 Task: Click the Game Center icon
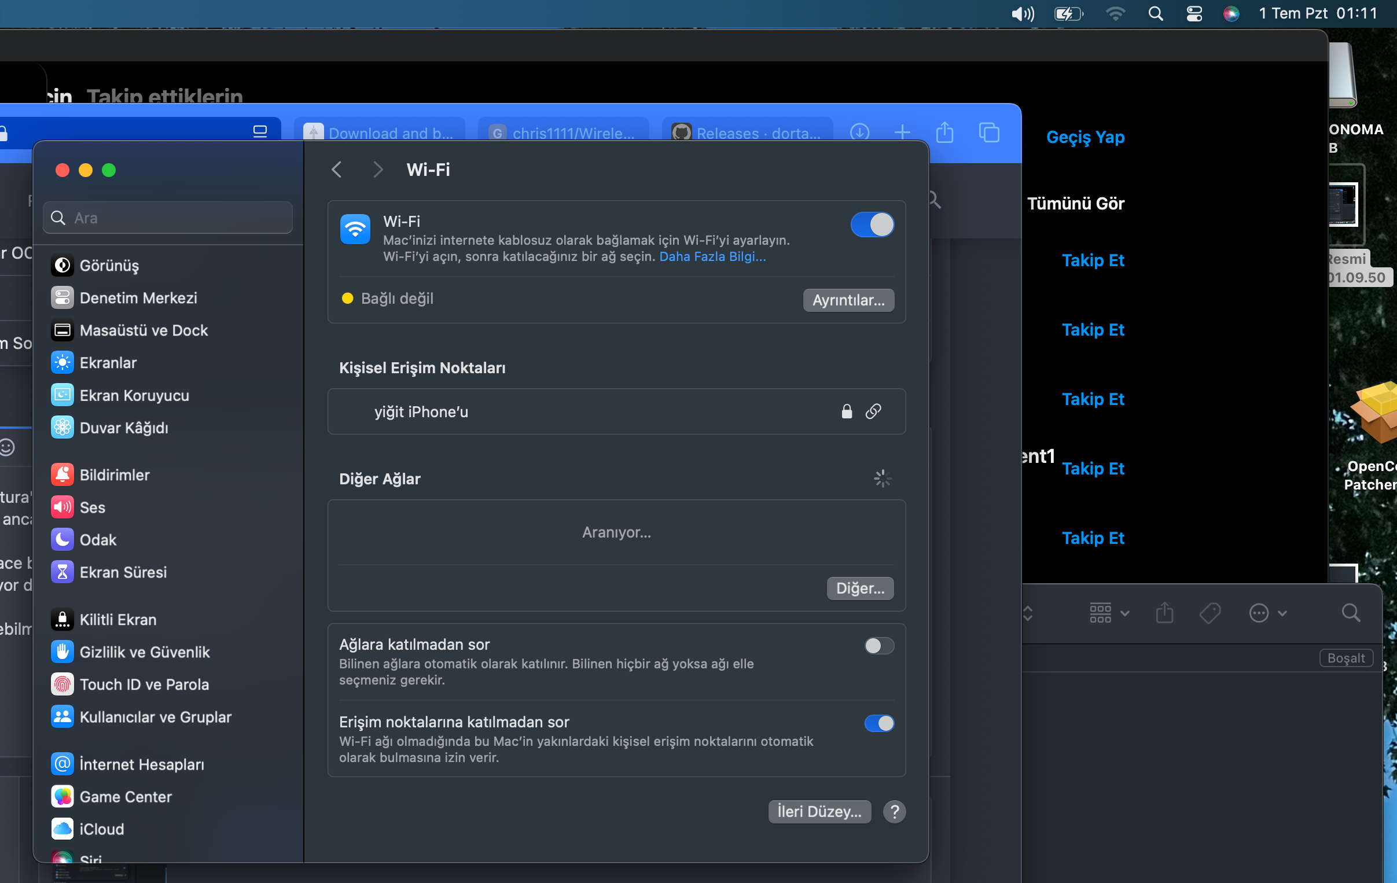pyautogui.click(x=62, y=797)
